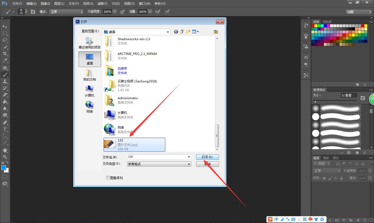Toggle Quick Mask mode
374x223 pixels.
(x=5, y=177)
